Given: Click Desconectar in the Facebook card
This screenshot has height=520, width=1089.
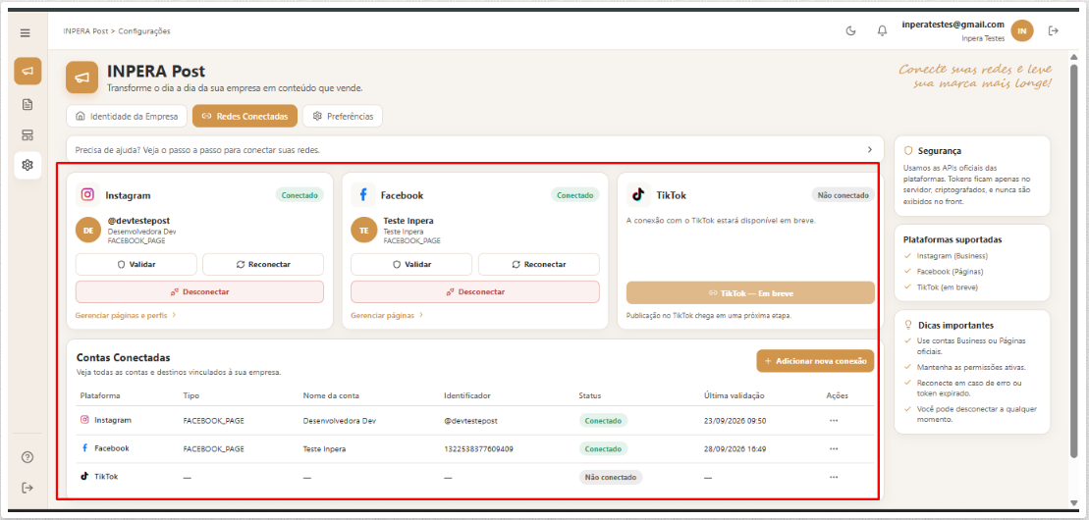Looking at the screenshot, I should pyautogui.click(x=475, y=291).
